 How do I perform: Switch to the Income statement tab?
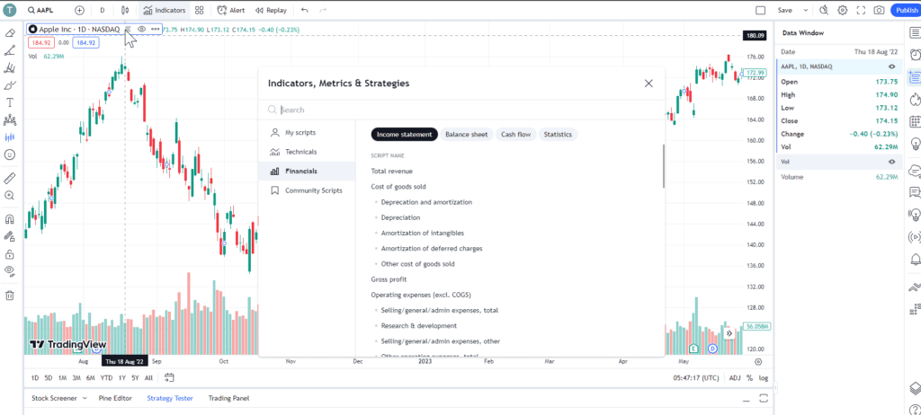pyautogui.click(x=404, y=135)
